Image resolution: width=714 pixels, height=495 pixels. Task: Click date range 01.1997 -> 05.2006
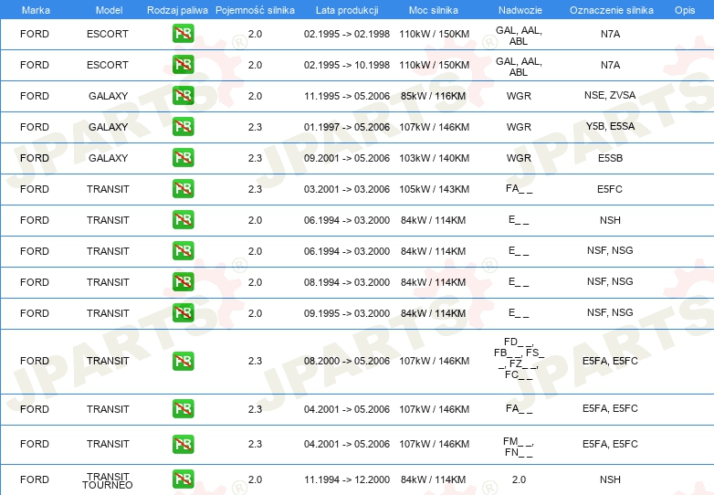click(347, 127)
